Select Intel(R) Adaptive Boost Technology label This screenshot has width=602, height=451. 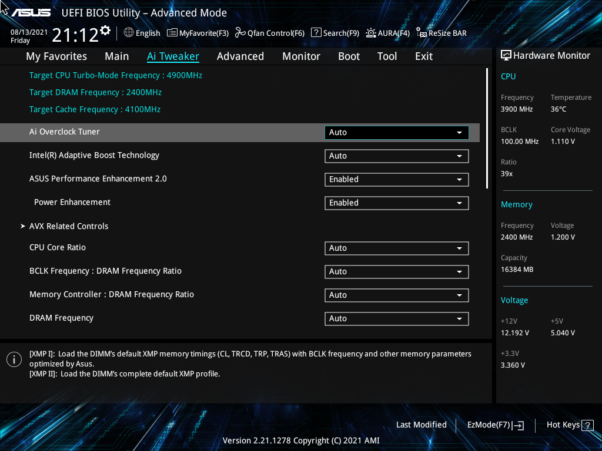click(95, 155)
